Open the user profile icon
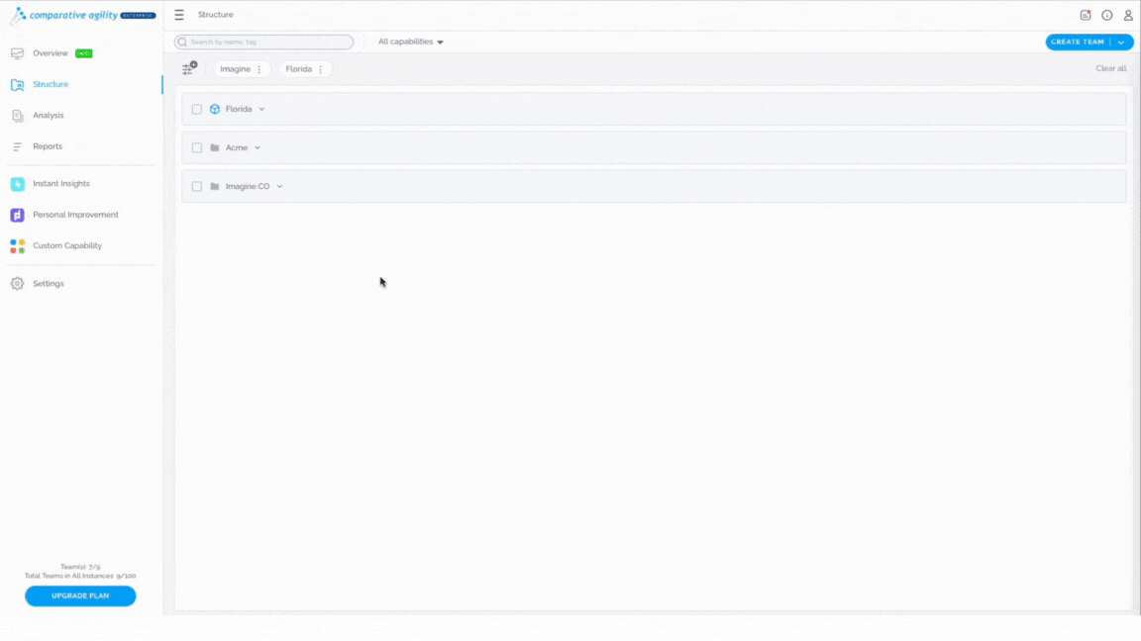 tap(1128, 15)
